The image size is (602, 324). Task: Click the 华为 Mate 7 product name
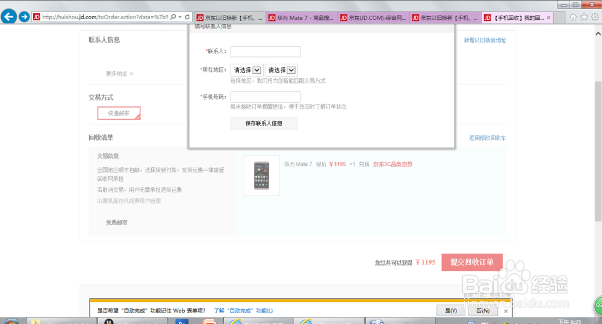[x=298, y=164]
